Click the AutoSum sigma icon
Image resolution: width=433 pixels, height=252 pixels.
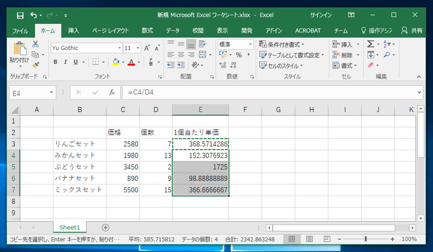(x=370, y=44)
